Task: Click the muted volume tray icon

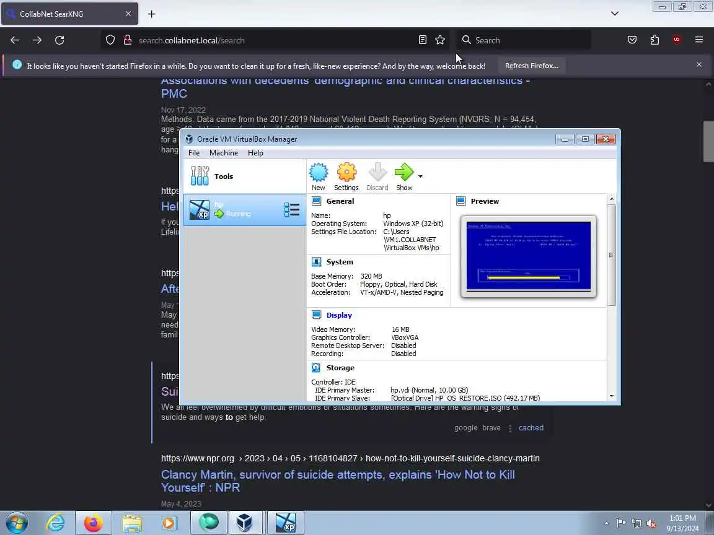Action: click(651, 524)
